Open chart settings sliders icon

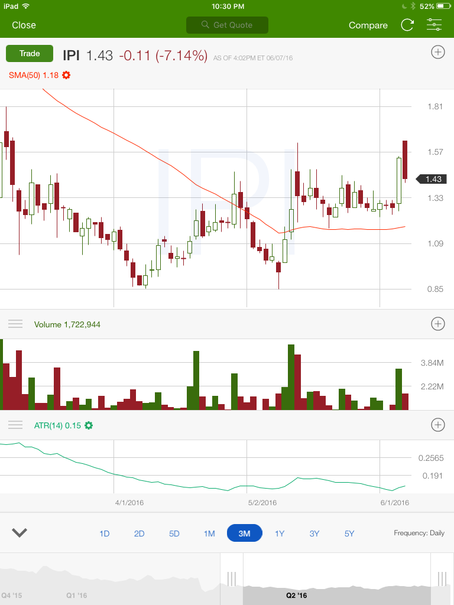click(434, 25)
